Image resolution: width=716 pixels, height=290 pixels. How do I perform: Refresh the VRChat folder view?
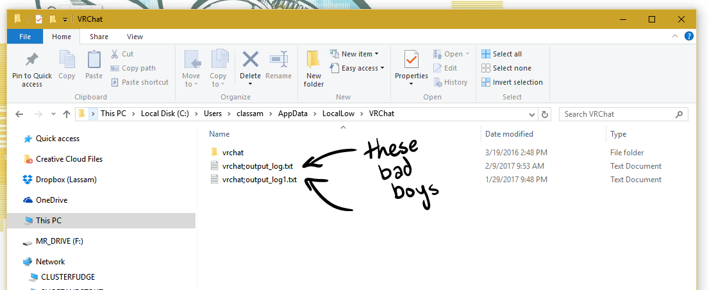pyautogui.click(x=544, y=114)
